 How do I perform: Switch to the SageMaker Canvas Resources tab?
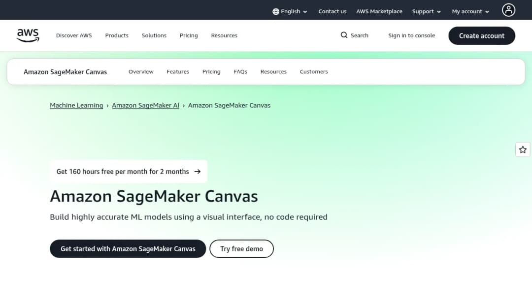coord(273,71)
